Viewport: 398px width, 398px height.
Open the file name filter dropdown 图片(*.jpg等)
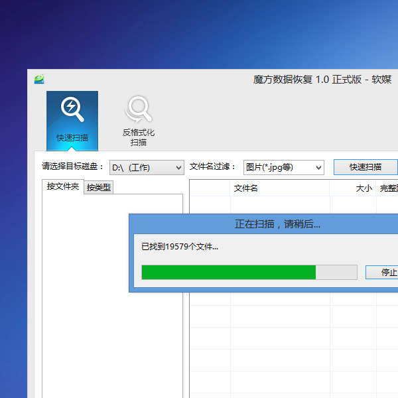pyautogui.click(x=283, y=168)
